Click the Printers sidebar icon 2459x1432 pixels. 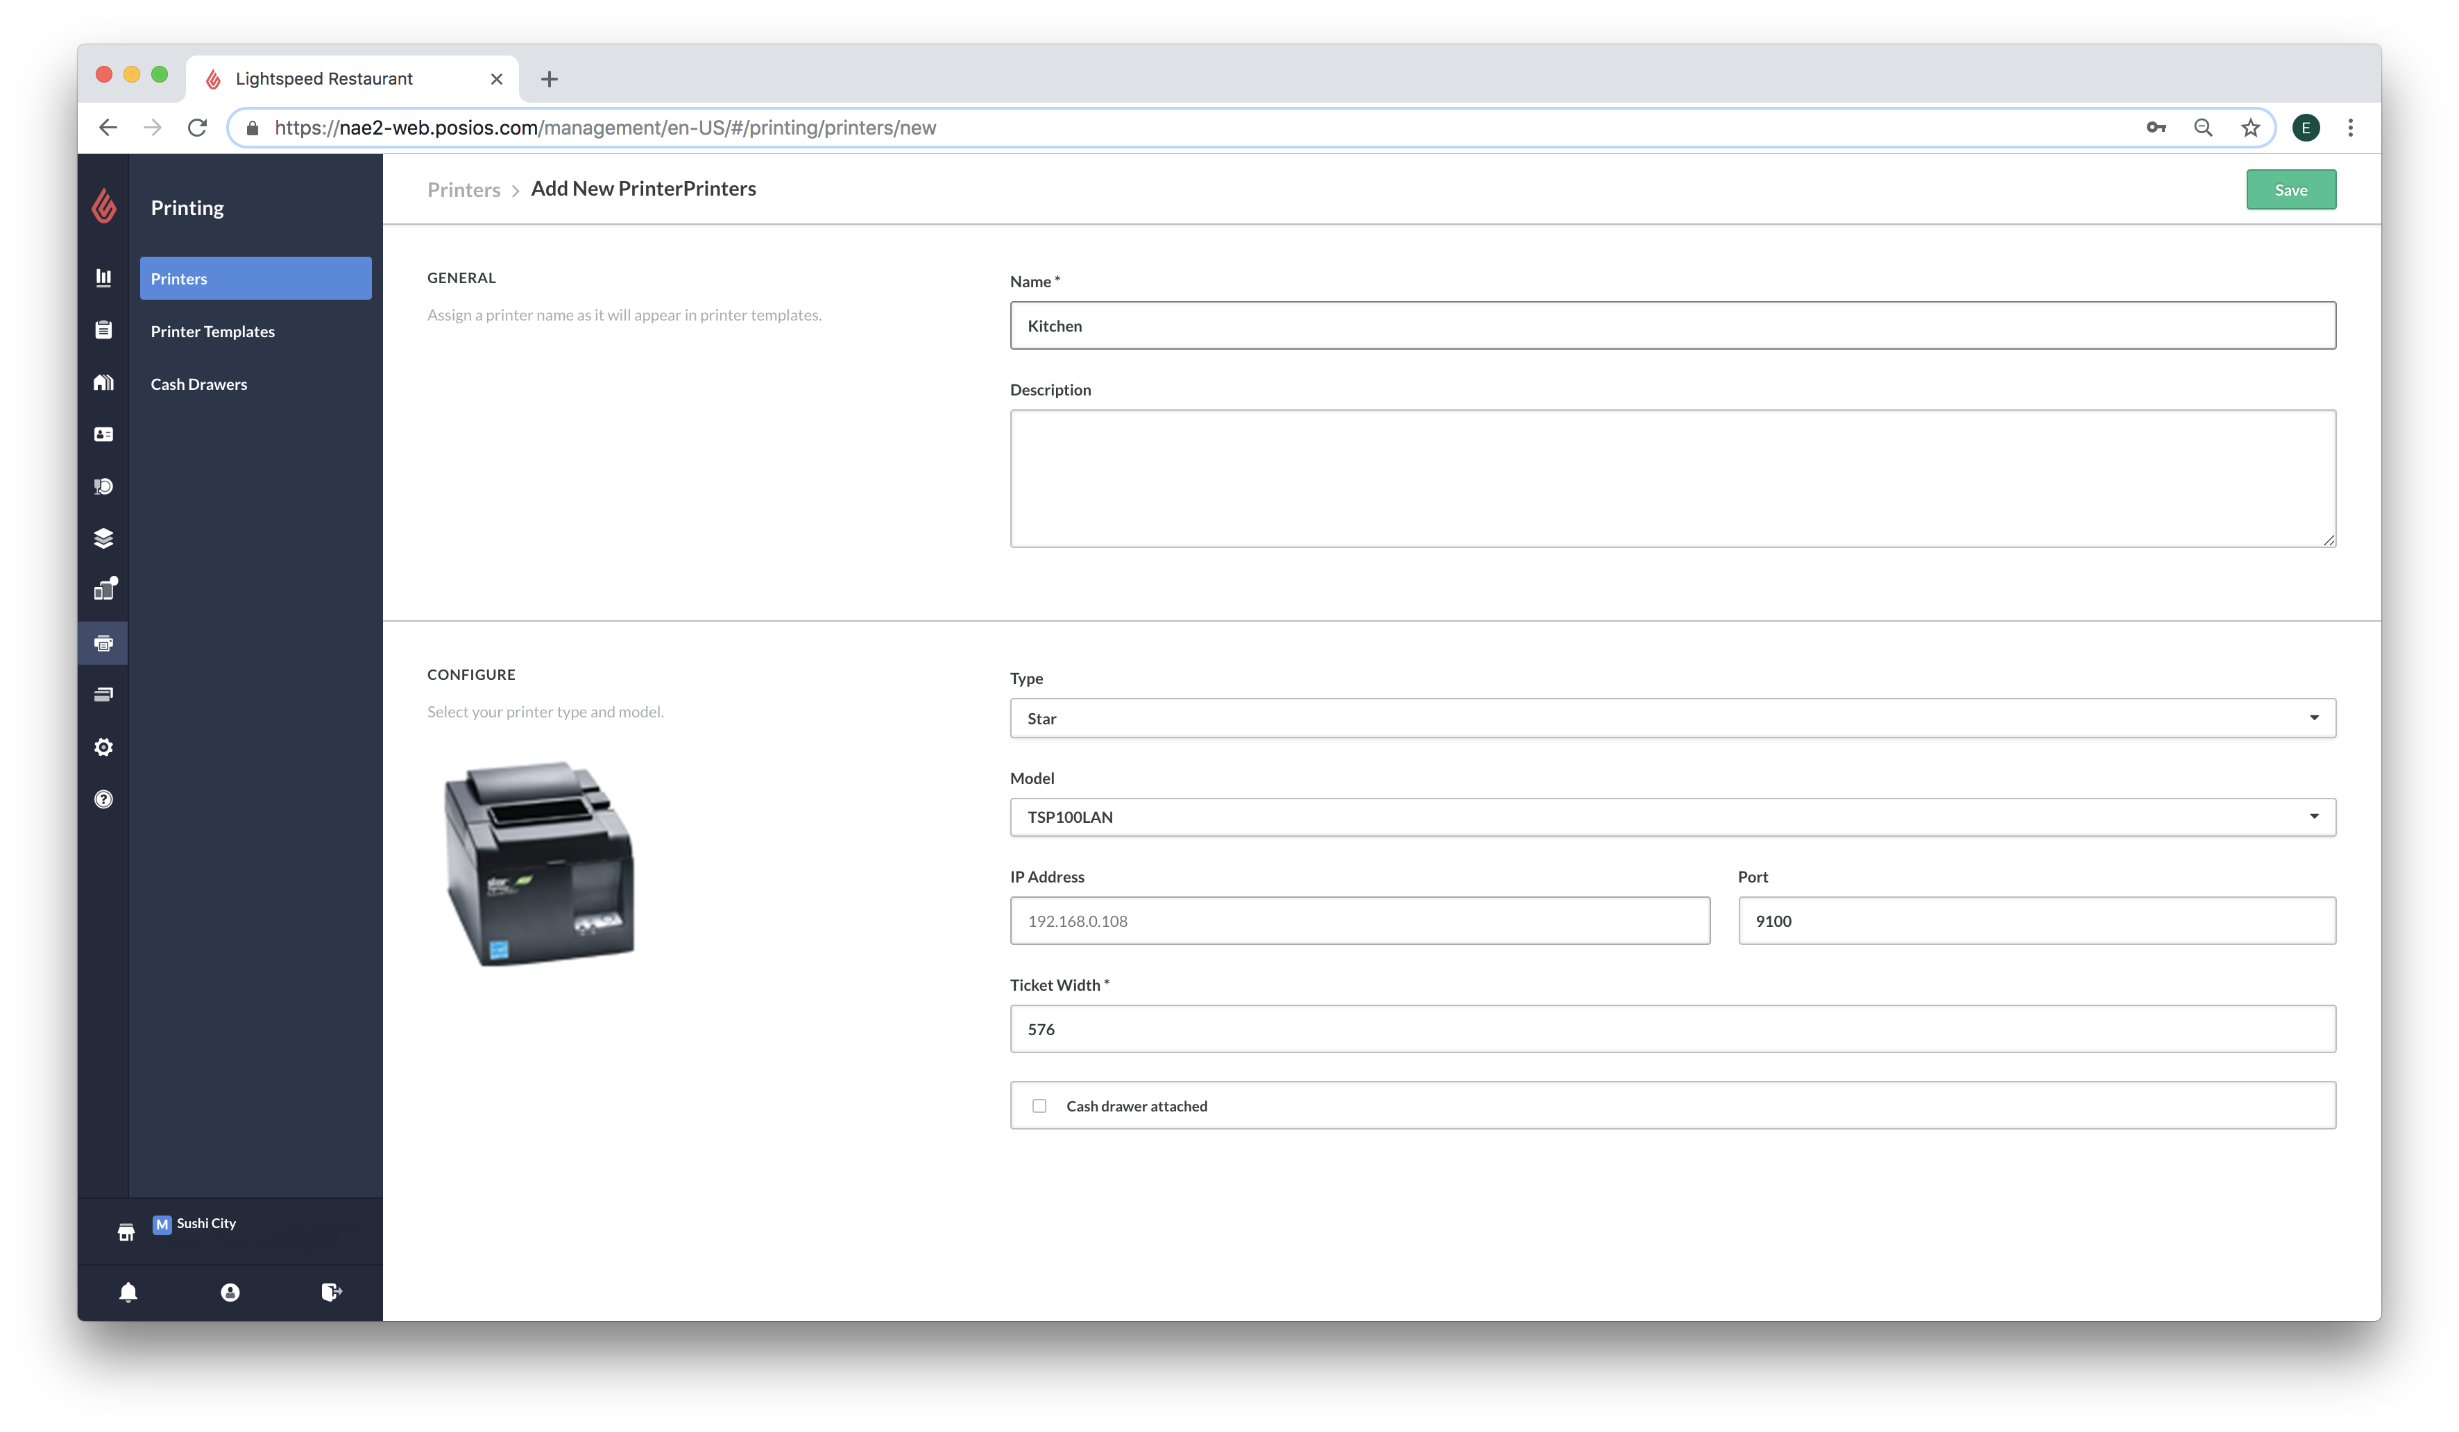[x=104, y=642]
